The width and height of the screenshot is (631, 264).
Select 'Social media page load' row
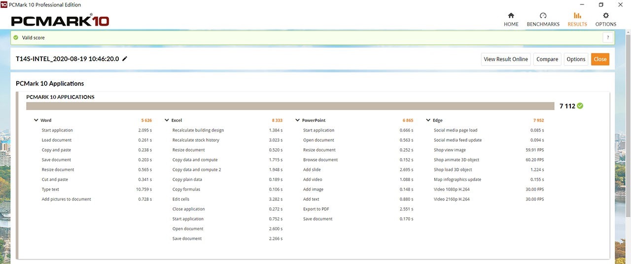(x=489, y=131)
